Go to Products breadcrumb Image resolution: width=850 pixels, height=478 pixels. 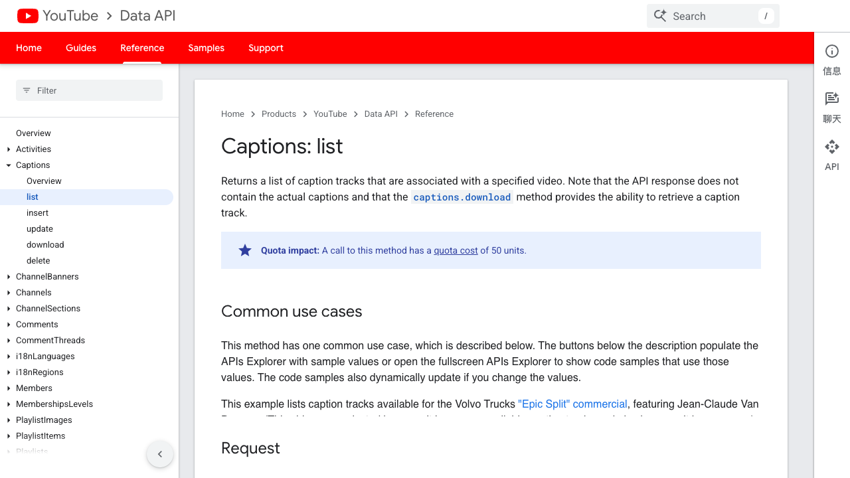(x=279, y=114)
